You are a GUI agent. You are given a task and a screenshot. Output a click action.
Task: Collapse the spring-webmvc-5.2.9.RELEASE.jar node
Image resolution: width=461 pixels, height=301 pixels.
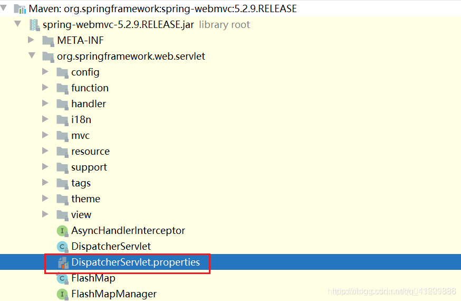tap(17, 24)
